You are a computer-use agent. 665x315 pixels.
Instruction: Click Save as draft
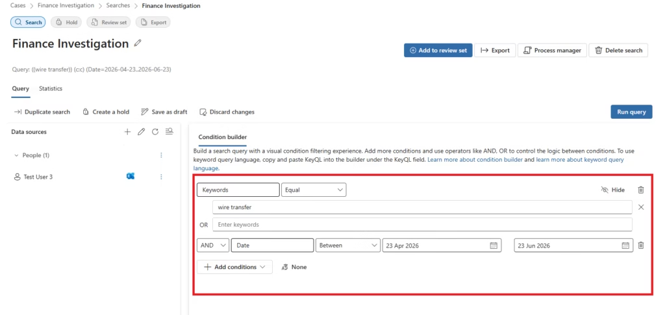[164, 112]
